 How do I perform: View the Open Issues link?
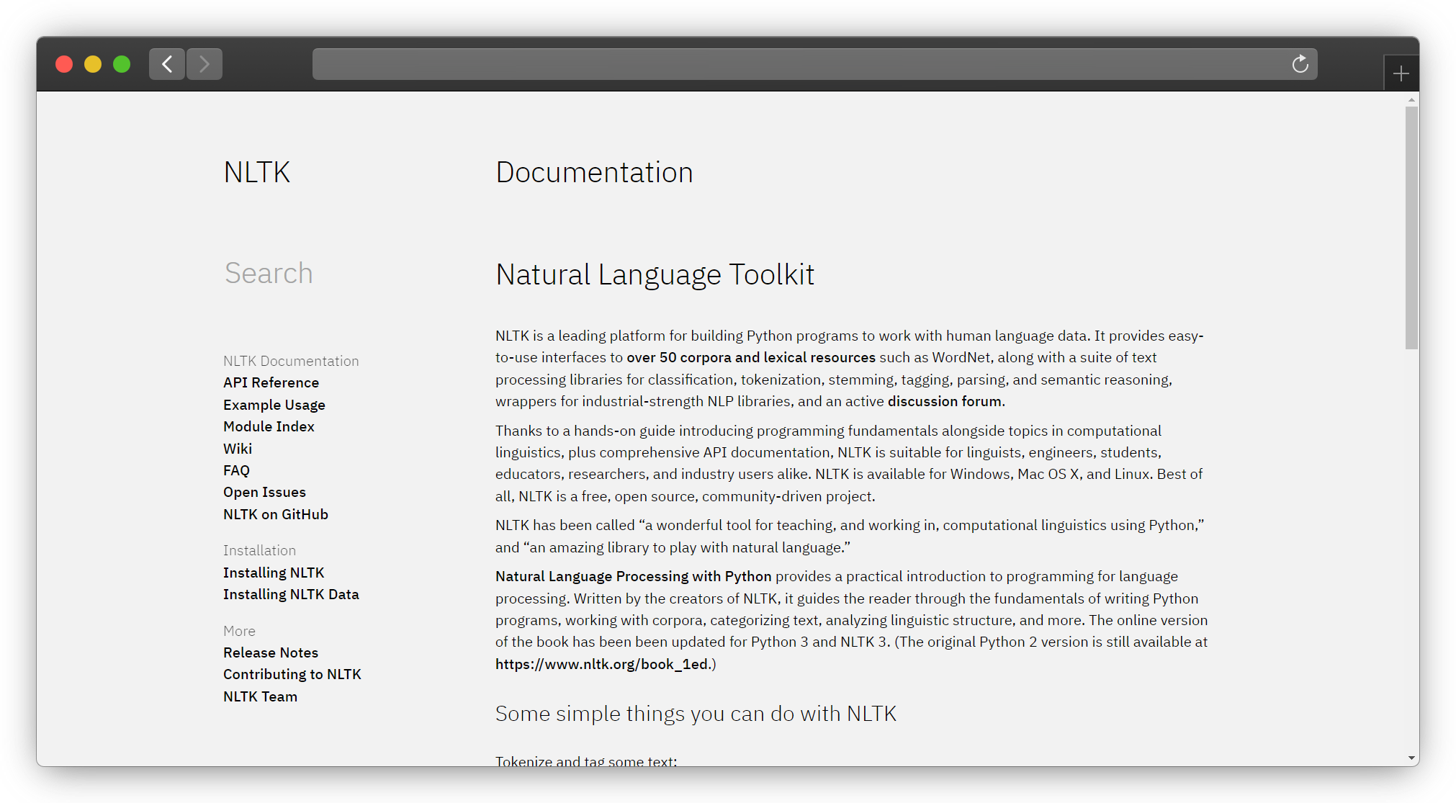click(264, 492)
